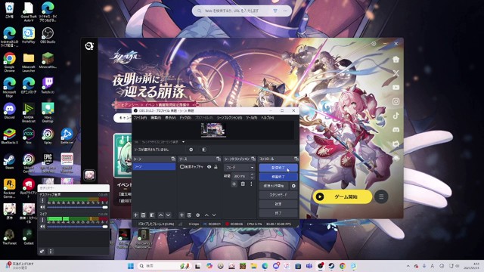
Task: Move the selected scene down with the arrow
Action: pos(168,215)
